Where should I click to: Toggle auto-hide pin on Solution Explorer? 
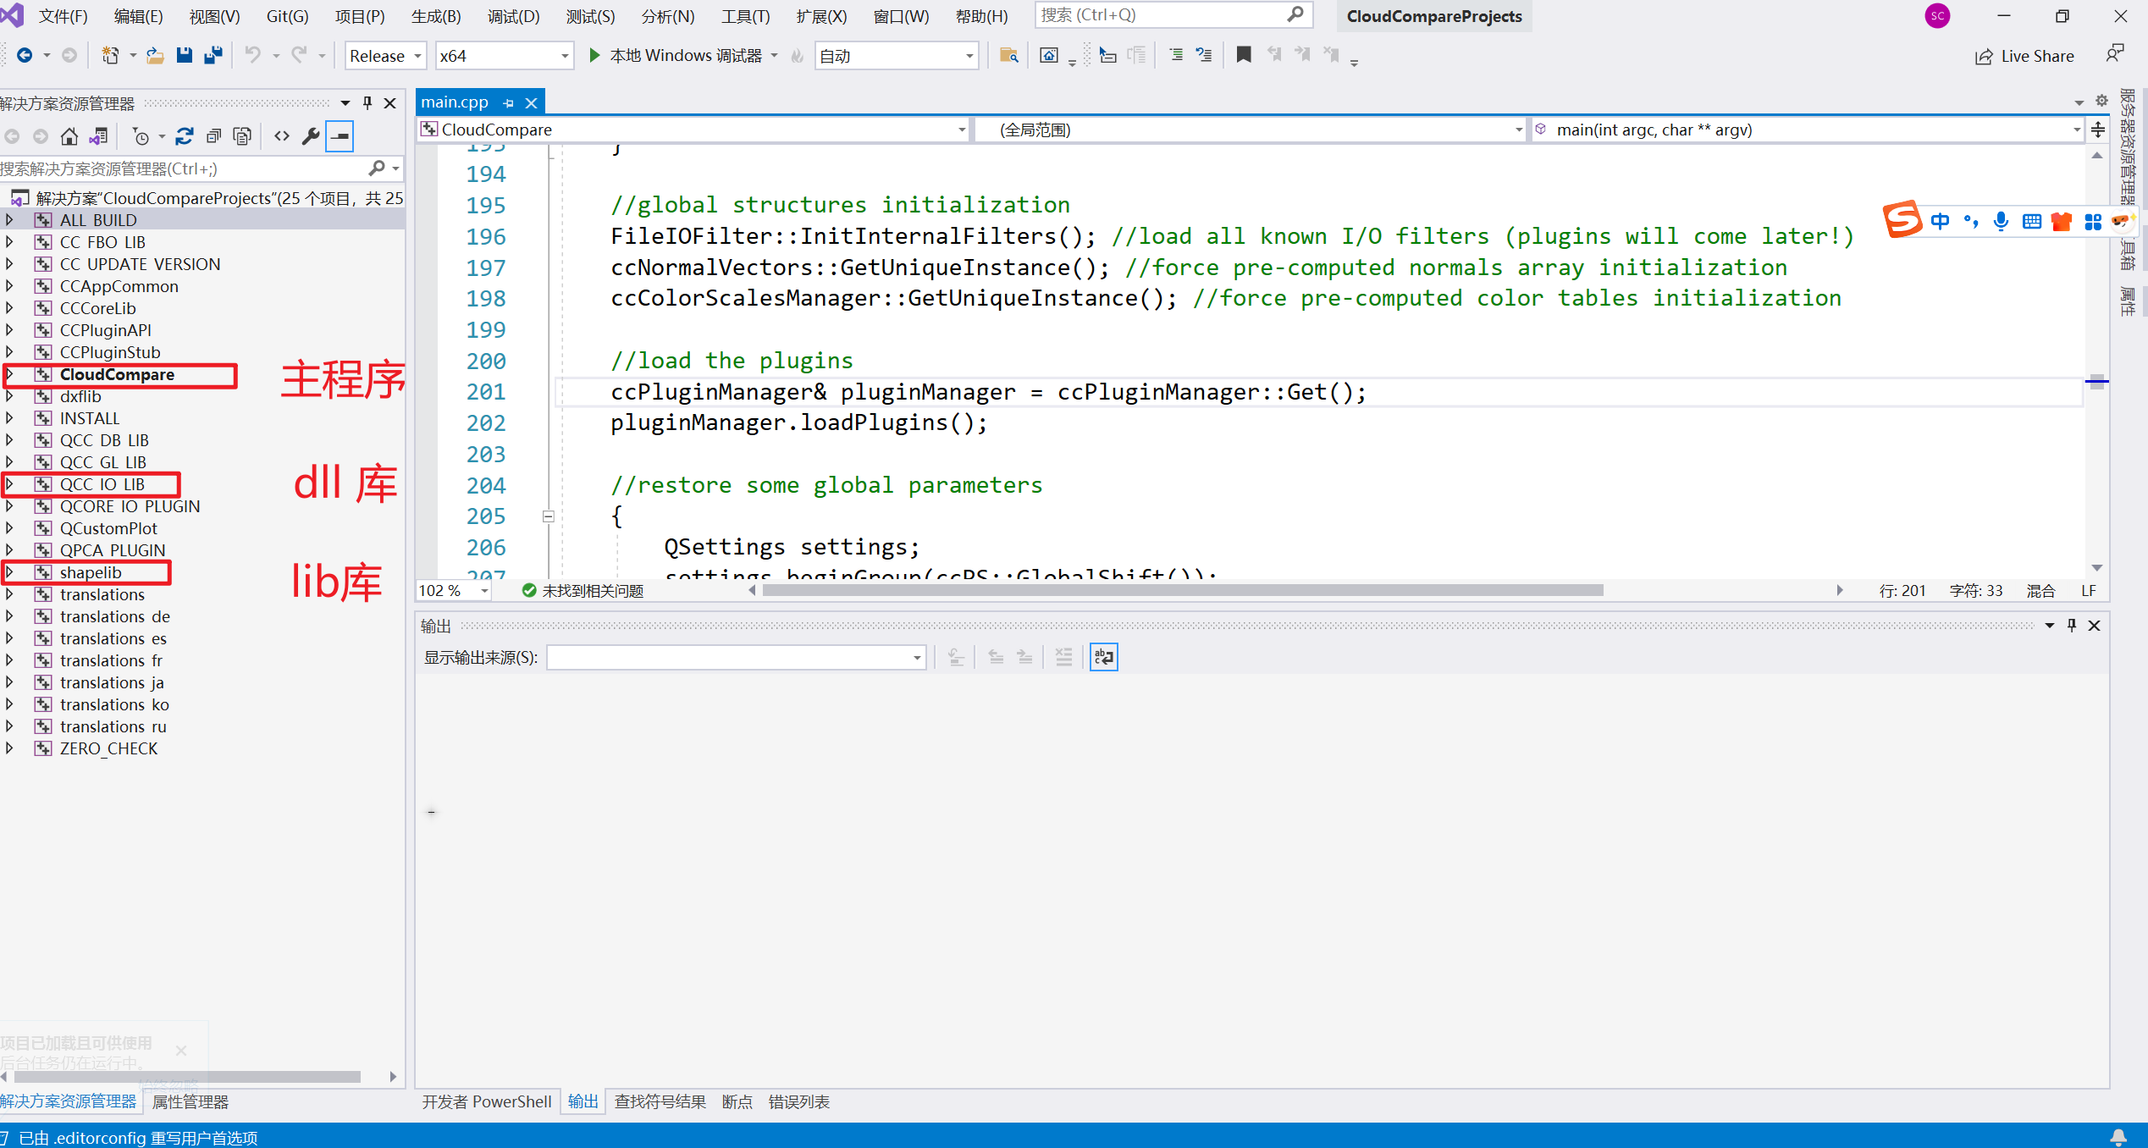point(367,103)
